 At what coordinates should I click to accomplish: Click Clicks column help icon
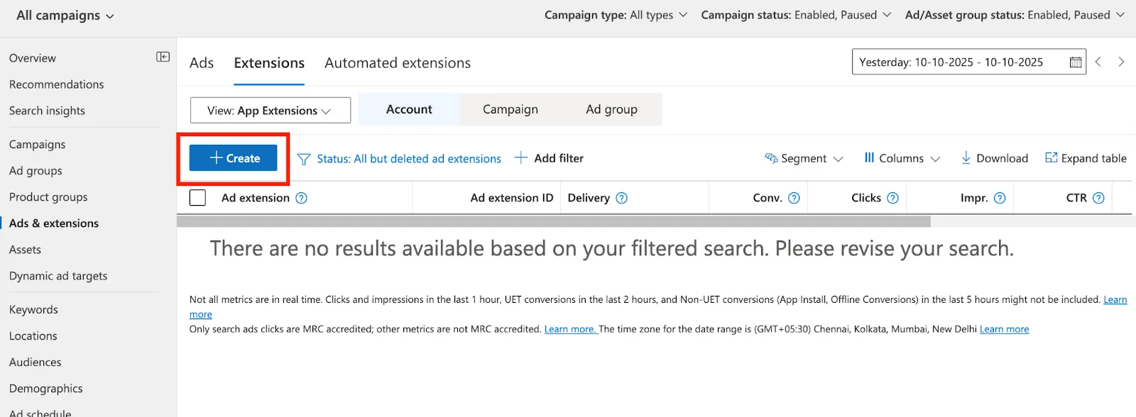892,198
